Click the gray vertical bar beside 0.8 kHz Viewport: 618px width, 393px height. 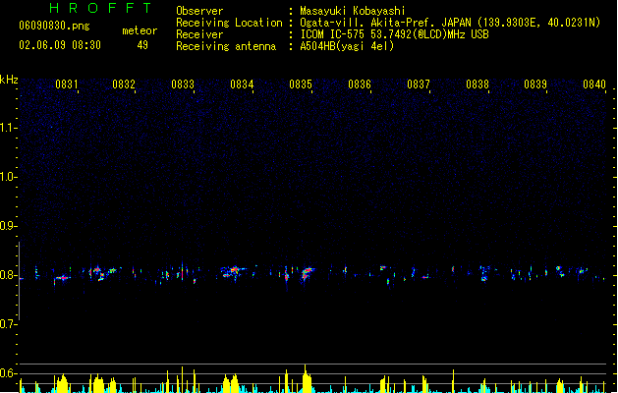[19, 281]
